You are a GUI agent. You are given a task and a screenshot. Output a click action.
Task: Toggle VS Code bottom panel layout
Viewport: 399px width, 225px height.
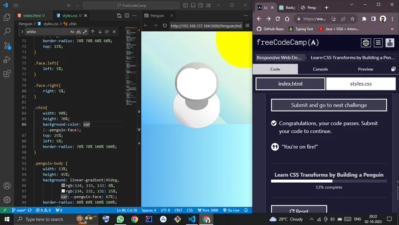pyautogui.click(x=193, y=5)
